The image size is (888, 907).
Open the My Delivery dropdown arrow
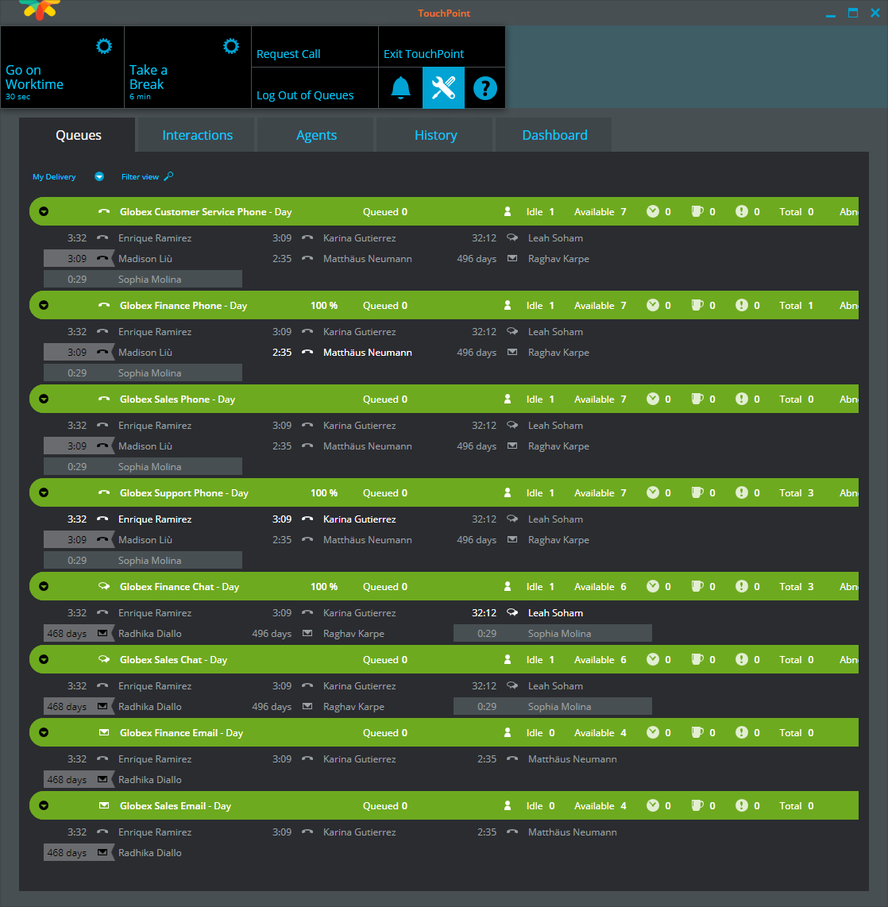[99, 177]
